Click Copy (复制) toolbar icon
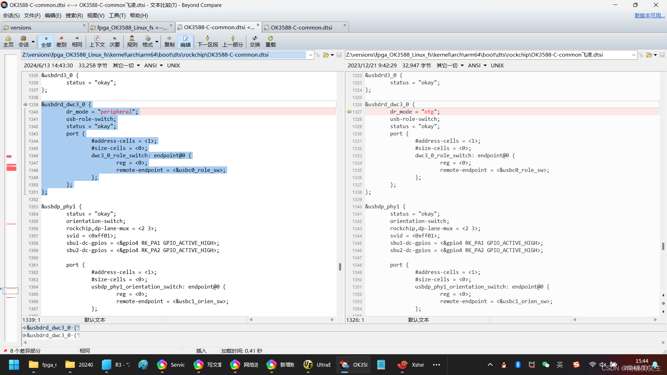Screen dimensions: 667x375 169,41
